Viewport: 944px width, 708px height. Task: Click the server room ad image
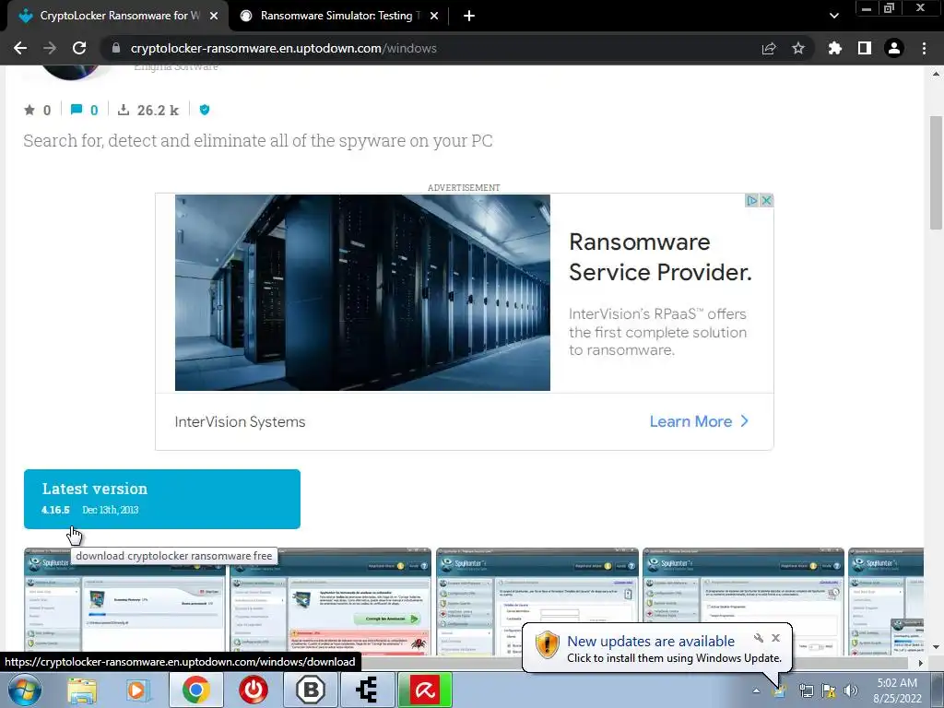point(362,292)
